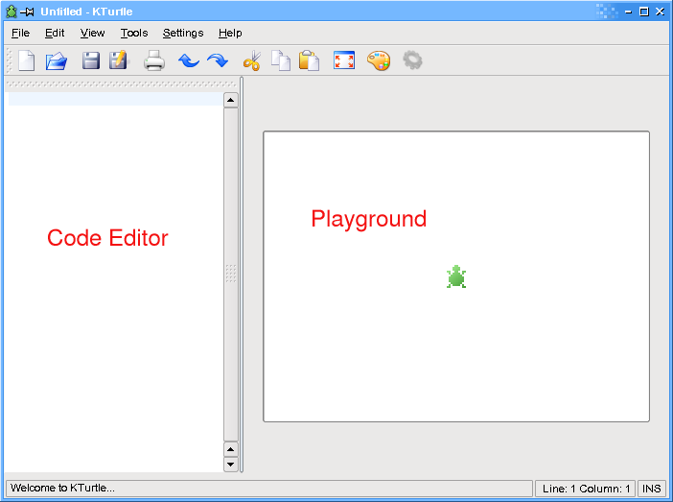Click the splitter handle between editor and canvas

(242, 275)
